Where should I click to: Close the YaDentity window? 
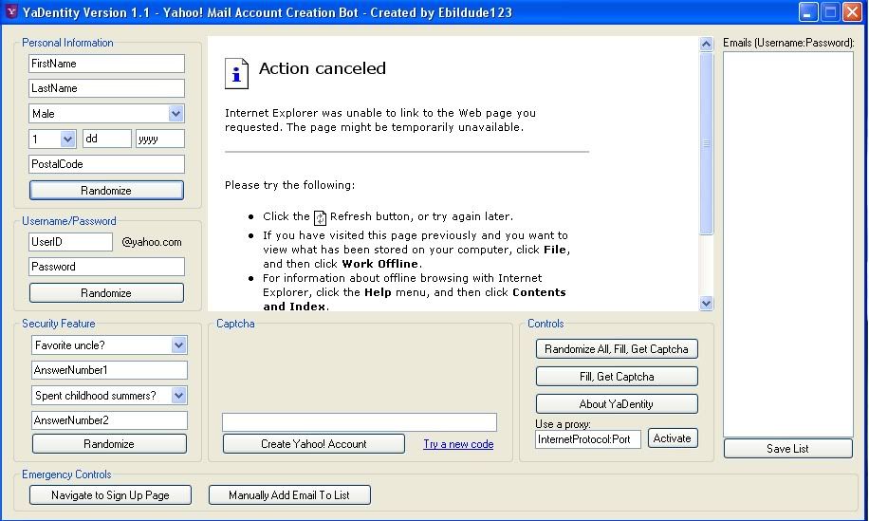tap(852, 11)
